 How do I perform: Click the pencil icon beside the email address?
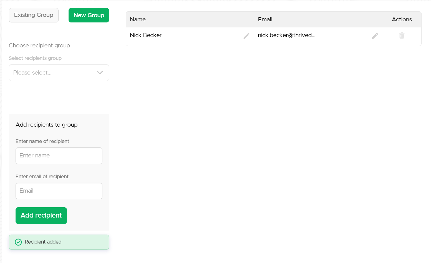pos(375,36)
